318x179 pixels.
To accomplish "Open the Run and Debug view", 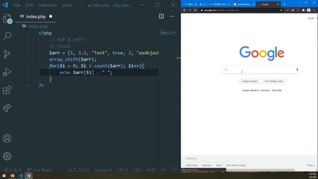I will click(7, 72).
